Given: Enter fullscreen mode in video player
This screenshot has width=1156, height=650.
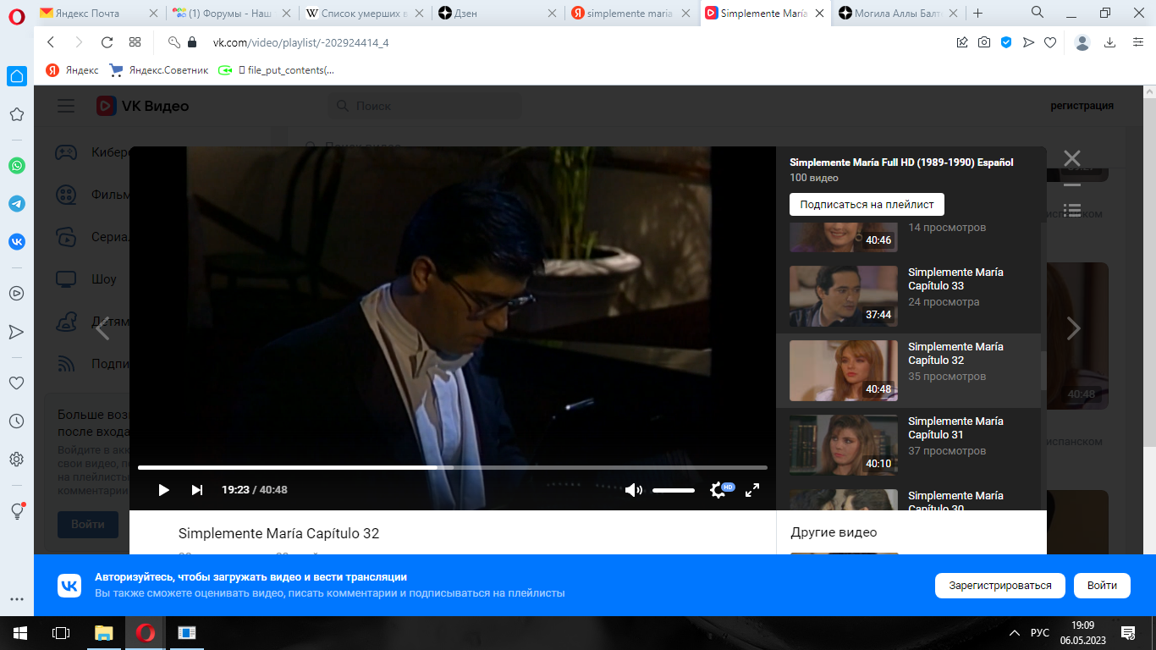Looking at the screenshot, I should 752,490.
